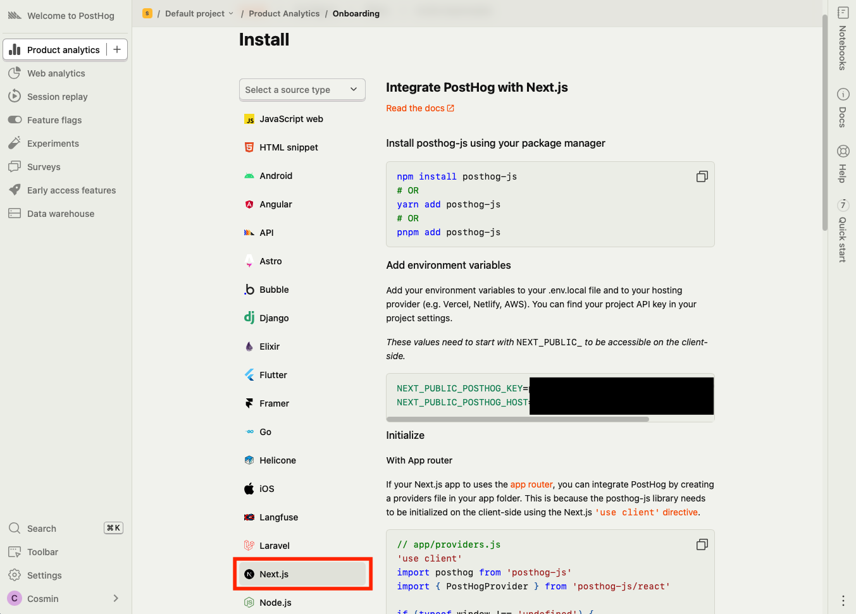Select Astro from source list
The height and width of the screenshot is (614, 856).
[302, 261]
